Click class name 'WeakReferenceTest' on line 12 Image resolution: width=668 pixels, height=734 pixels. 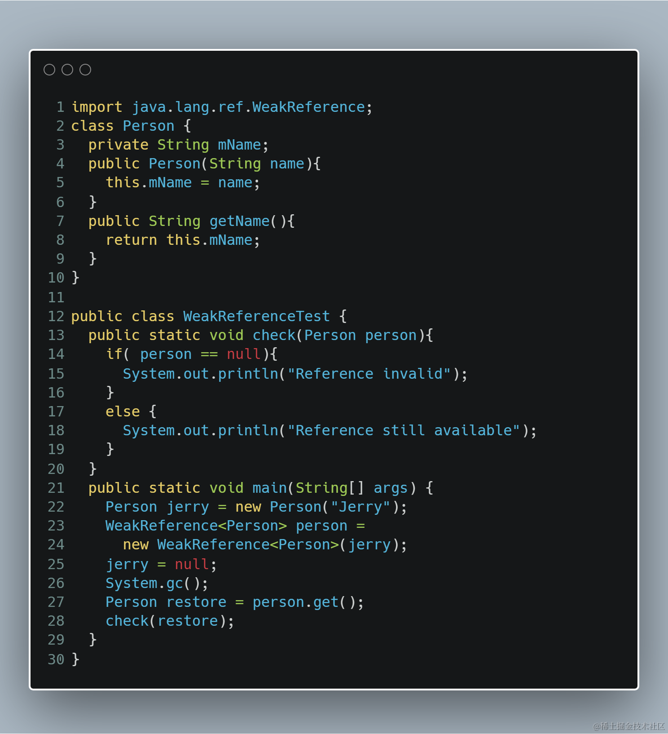pyautogui.click(x=256, y=317)
